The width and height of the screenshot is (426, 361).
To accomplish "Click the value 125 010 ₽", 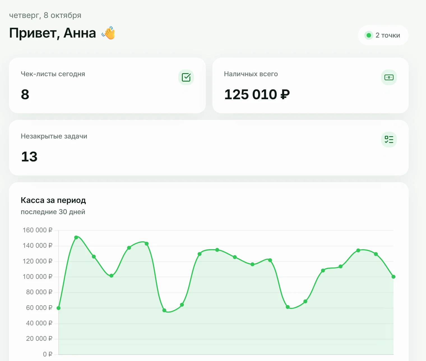I will coord(257,94).
